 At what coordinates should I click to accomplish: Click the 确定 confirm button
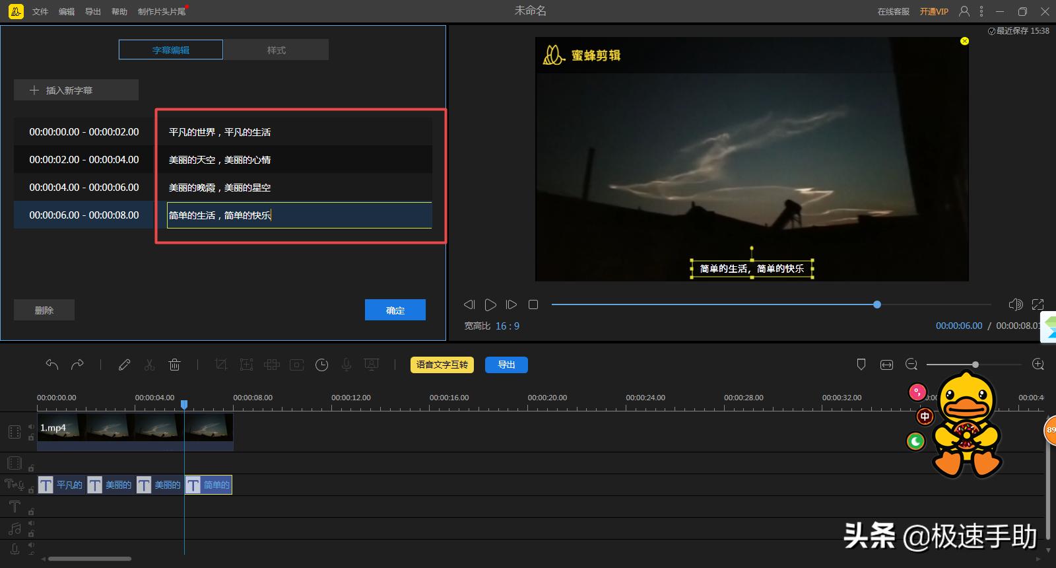click(x=395, y=310)
